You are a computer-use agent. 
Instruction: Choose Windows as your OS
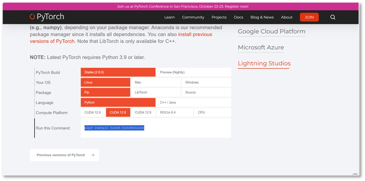point(206,83)
